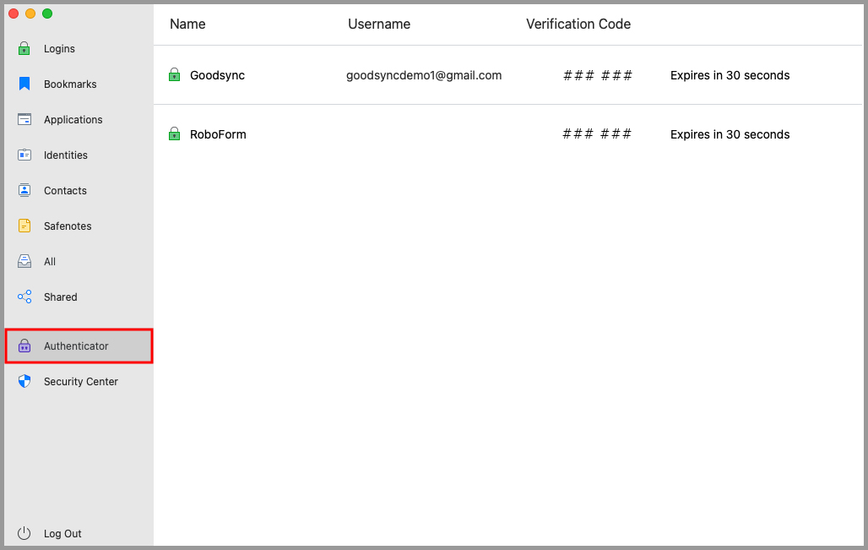Click the goodsyncdemo1@gmail.com username

coord(424,75)
